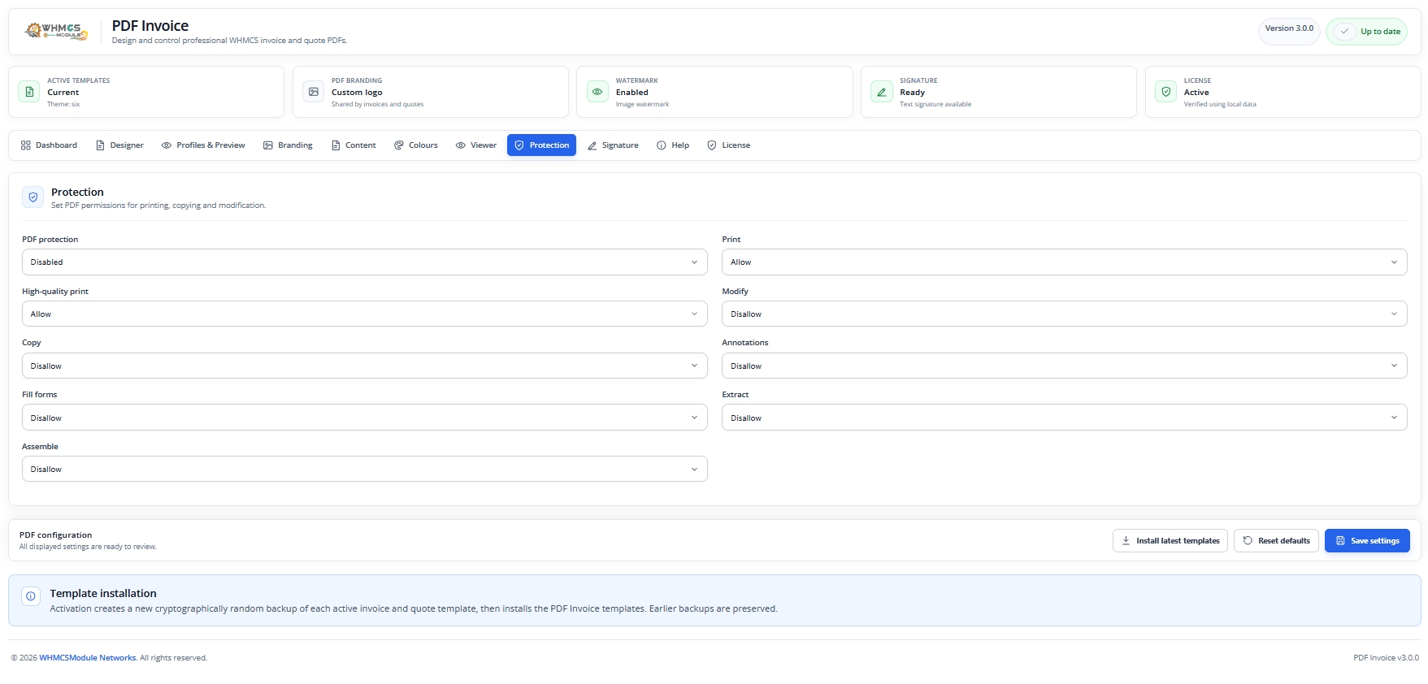Click the Profiles & Preview eye icon
This screenshot has width=1428, height=684.
point(167,145)
